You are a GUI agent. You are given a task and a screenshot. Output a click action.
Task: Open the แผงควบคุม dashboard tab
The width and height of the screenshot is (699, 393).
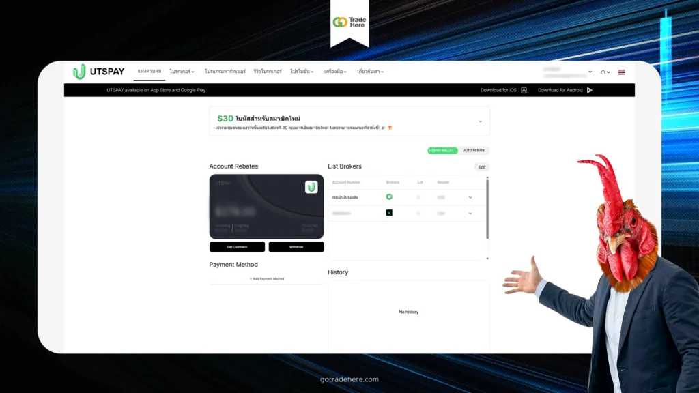pos(149,71)
